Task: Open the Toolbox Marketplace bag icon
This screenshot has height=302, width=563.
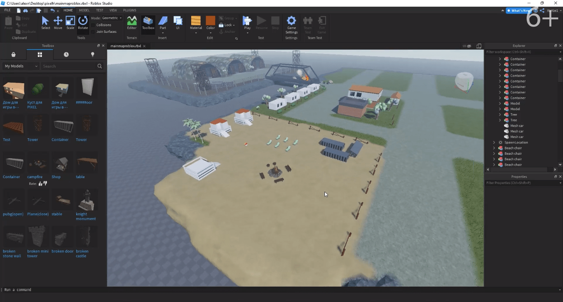Action: coord(13,55)
